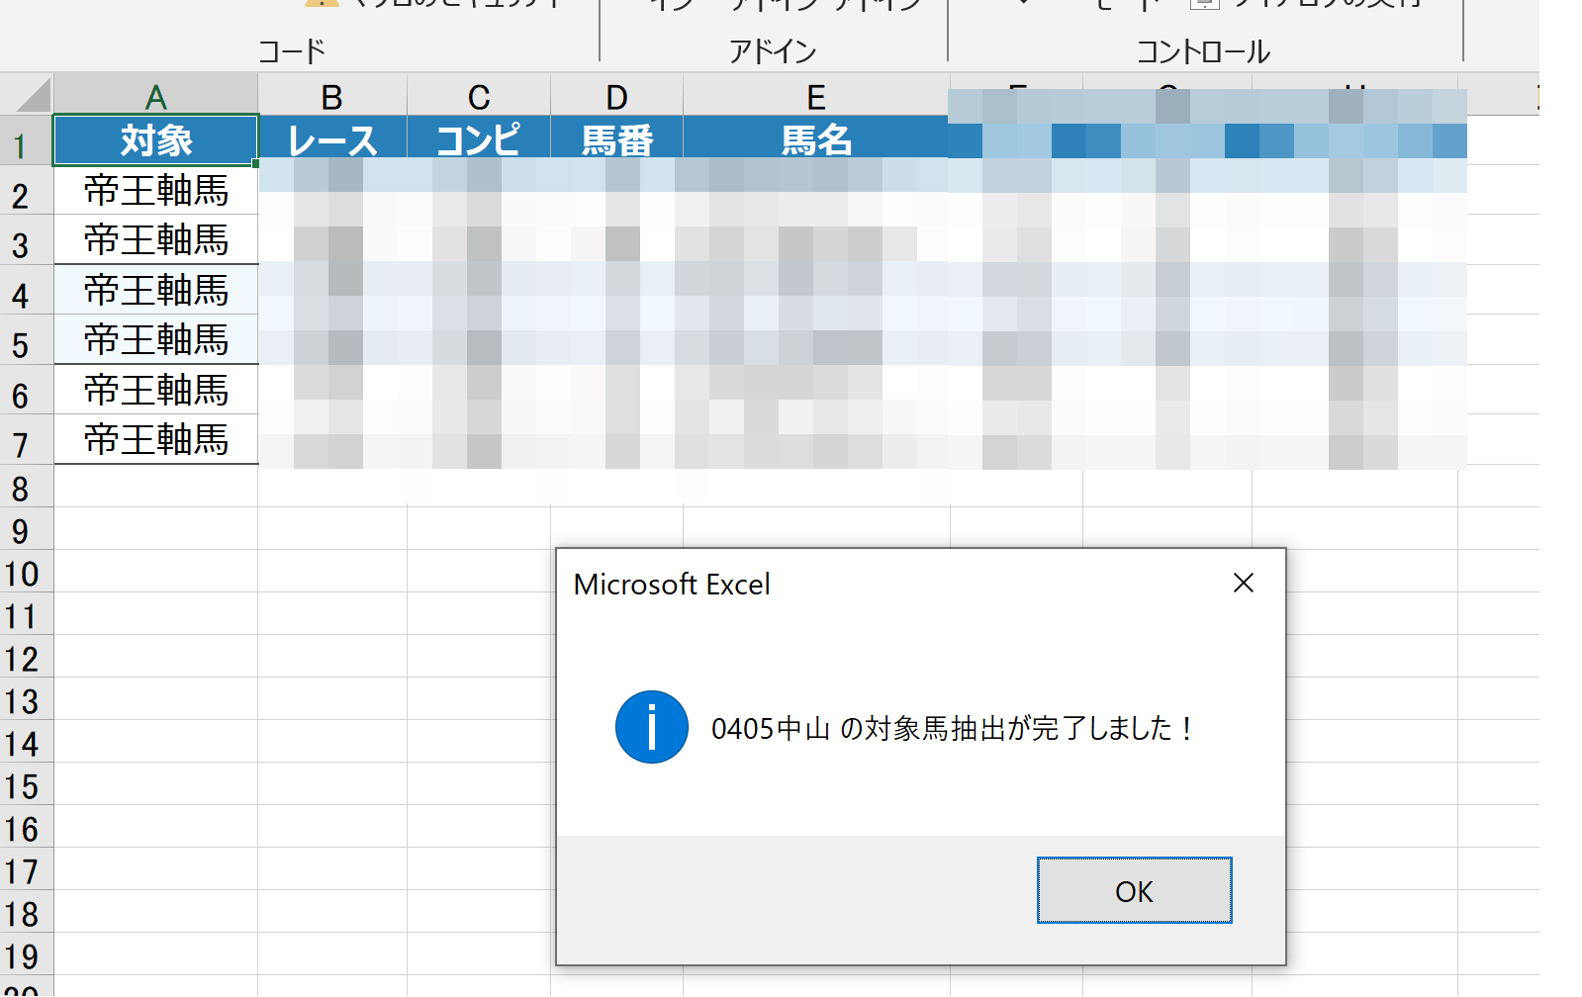The width and height of the screenshot is (1582, 997).
Task: Click the blue information icon in dialog
Action: (651, 727)
